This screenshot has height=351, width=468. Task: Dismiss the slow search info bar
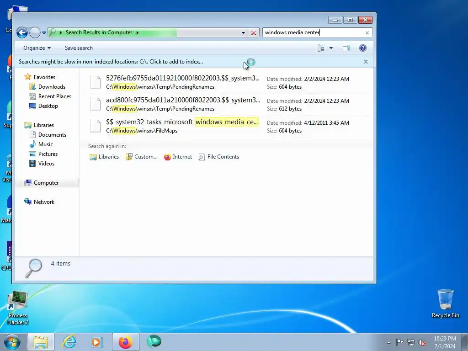366,62
